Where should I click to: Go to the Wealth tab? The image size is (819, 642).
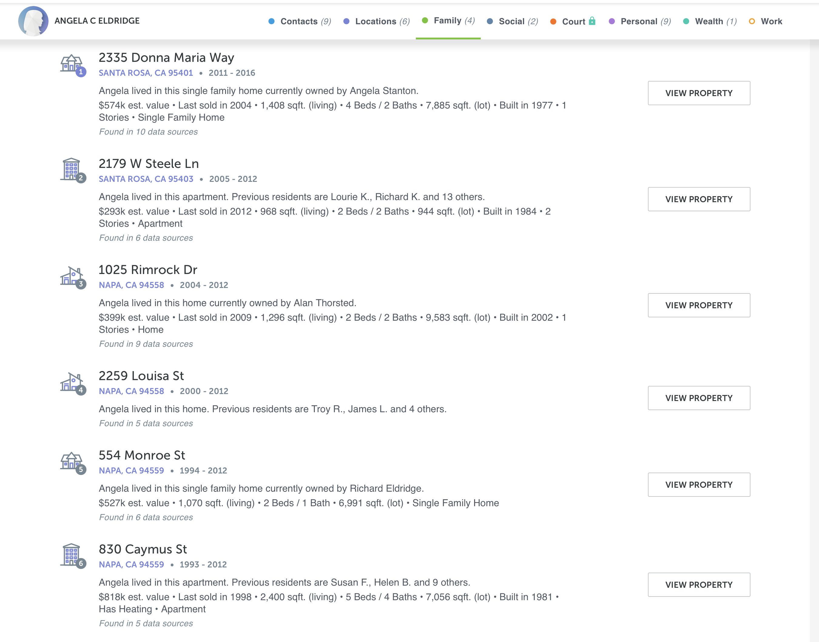click(x=709, y=22)
